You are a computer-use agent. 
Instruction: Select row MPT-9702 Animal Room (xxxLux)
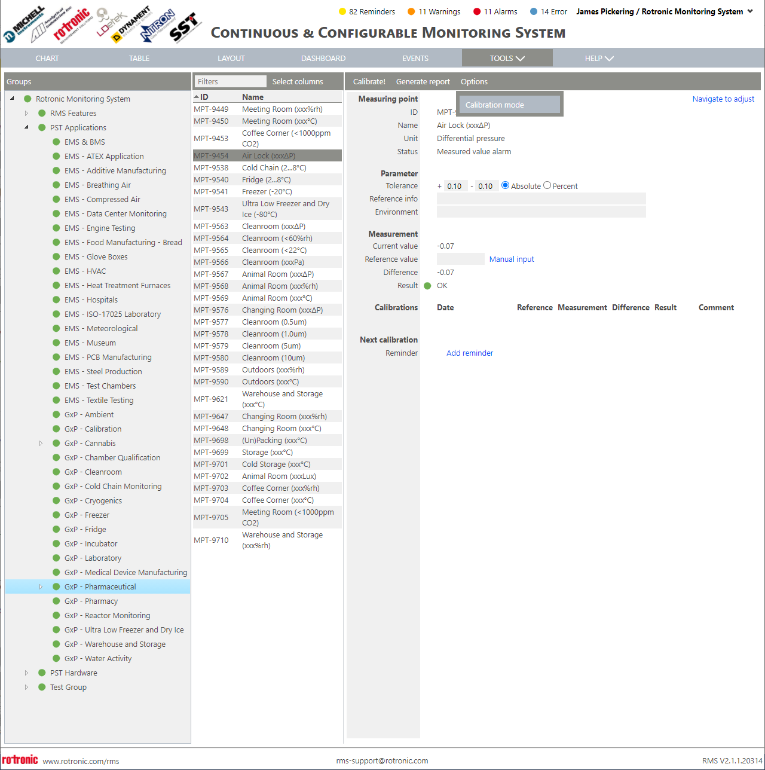coord(267,476)
